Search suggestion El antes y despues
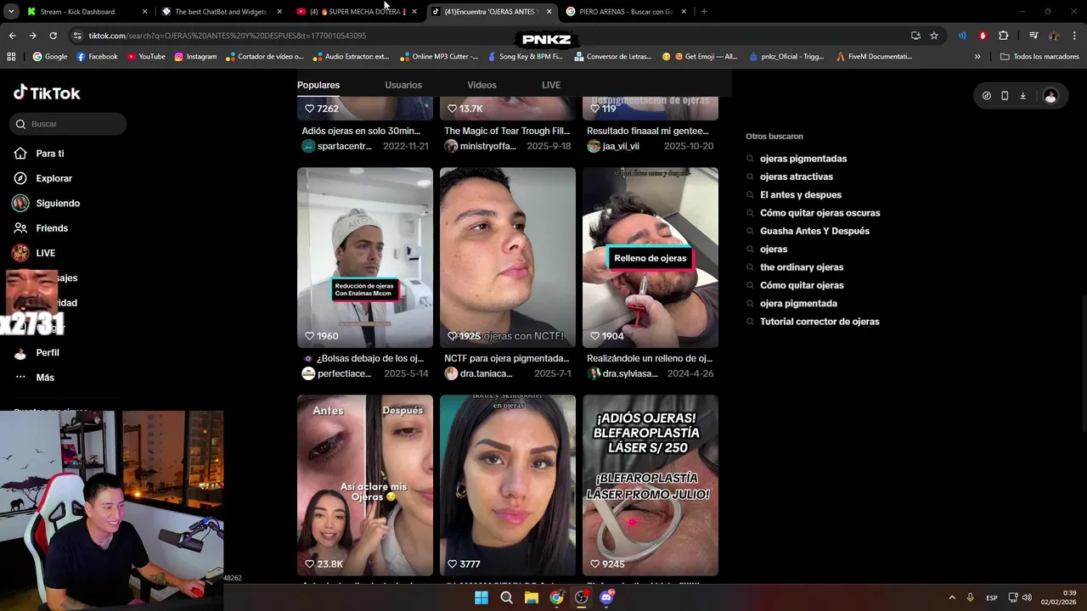 [801, 195]
